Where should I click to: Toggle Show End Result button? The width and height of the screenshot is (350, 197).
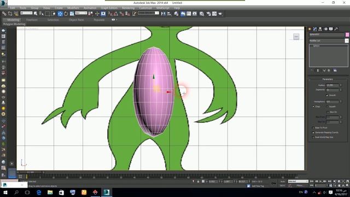tap(318, 71)
